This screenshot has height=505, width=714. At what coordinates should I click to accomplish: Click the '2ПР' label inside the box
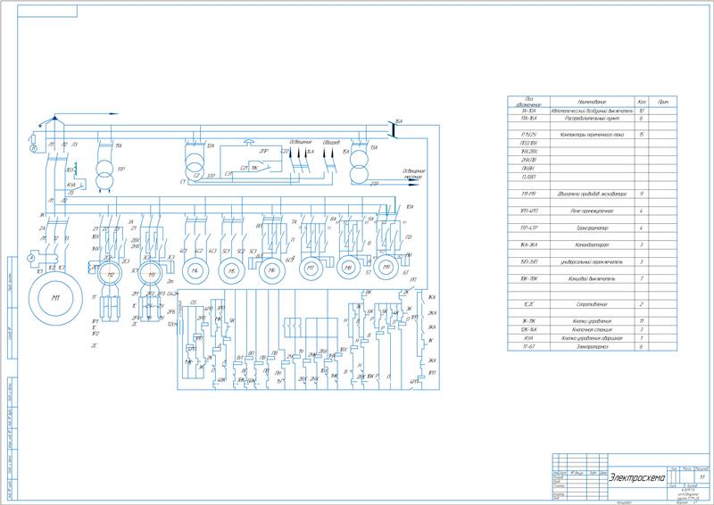[x=263, y=151]
